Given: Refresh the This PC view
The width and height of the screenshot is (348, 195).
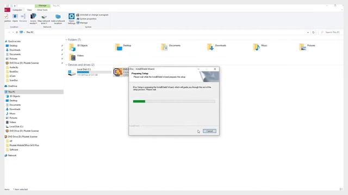Looking at the screenshot, I should (x=313, y=32).
